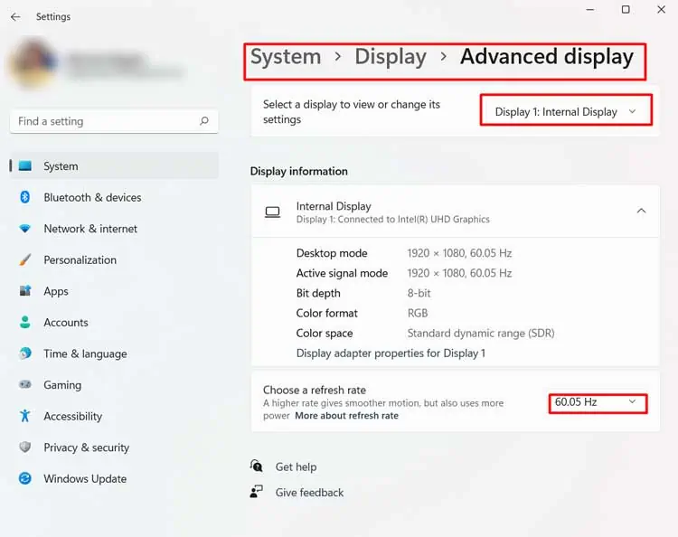Click the Bluetooth & devices icon
This screenshot has width=678, height=537.
(x=25, y=197)
